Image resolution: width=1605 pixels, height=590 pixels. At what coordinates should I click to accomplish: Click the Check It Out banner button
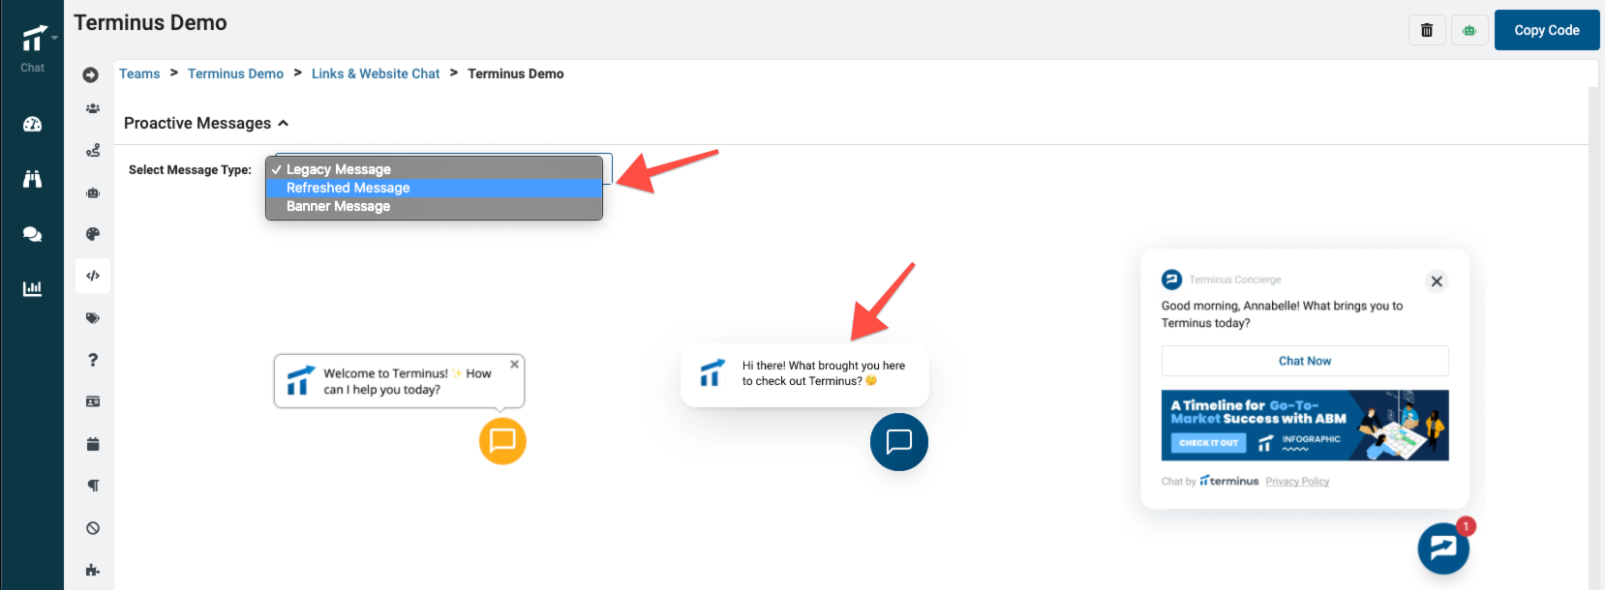(x=1208, y=443)
